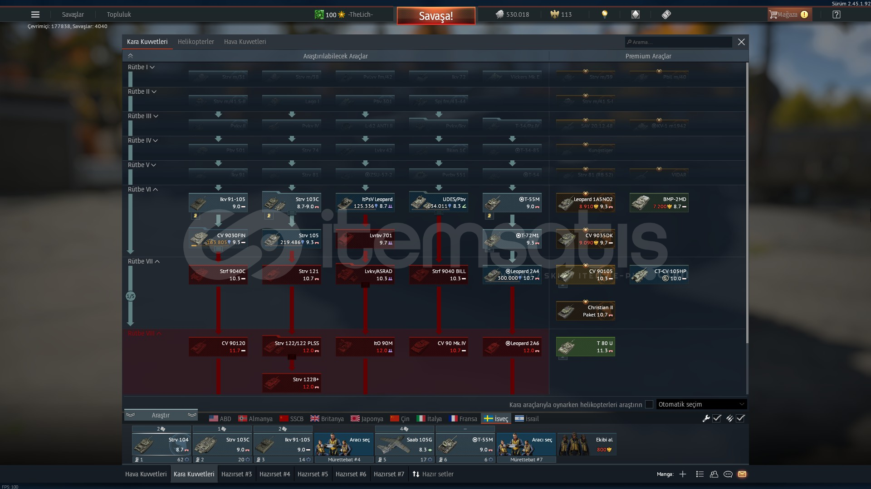The width and height of the screenshot is (871, 489).
Task: Switch to Japonya nation tab
Action: pyautogui.click(x=367, y=419)
